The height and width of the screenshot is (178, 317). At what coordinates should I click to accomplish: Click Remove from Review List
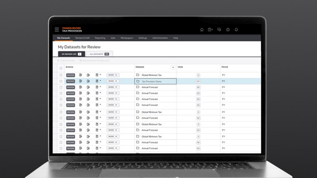[95, 61]
